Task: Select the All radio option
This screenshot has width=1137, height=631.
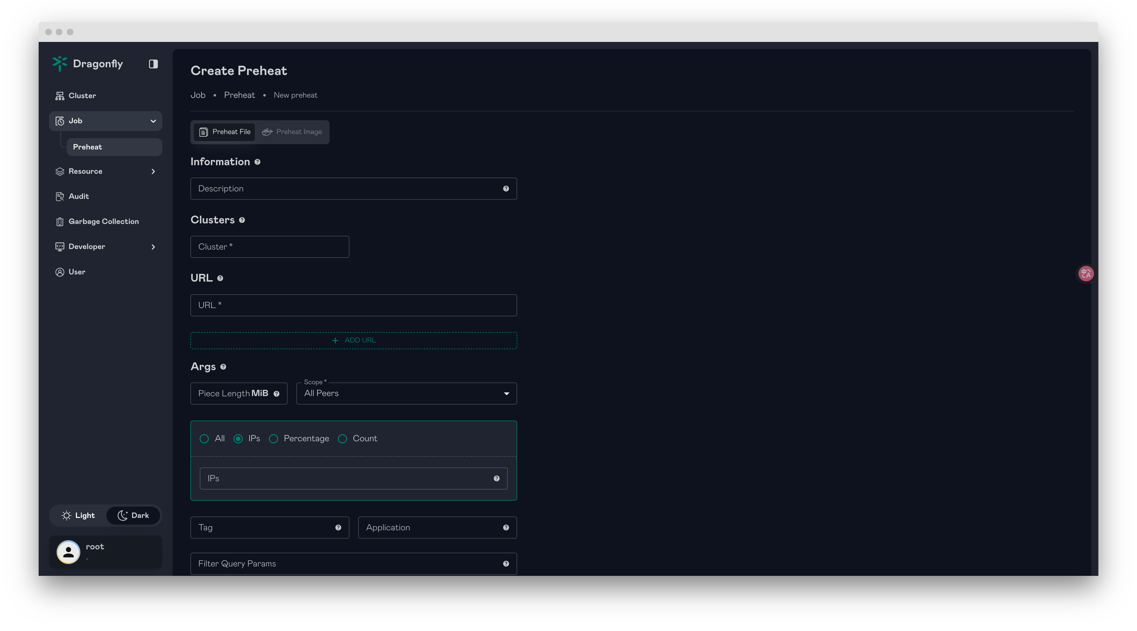Action: coord(204,439)
